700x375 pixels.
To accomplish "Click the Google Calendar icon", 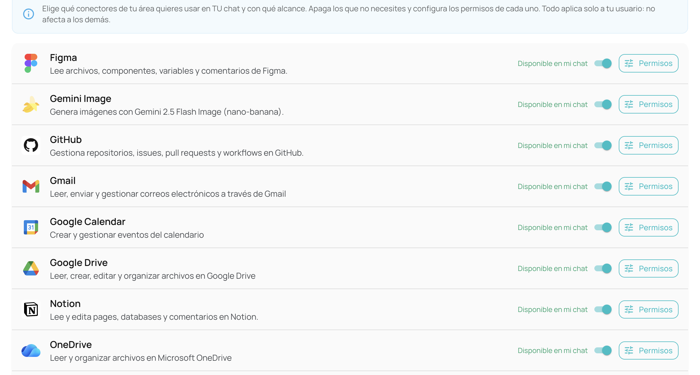I will tap(31, 227).
